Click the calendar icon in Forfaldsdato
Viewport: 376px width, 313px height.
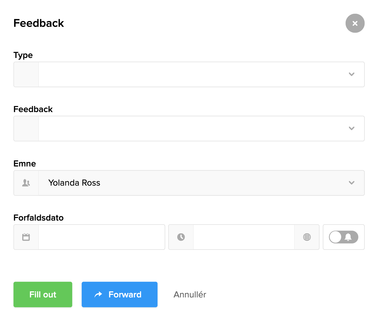(x=26, y=237)
